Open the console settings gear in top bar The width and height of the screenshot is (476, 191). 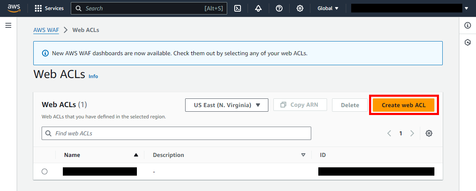point(300,8)
